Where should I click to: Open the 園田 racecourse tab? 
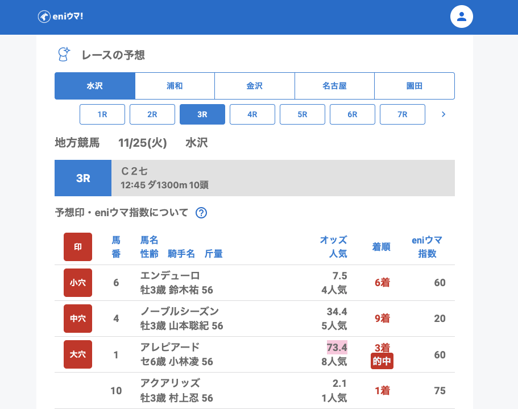(x=414, y=86)
